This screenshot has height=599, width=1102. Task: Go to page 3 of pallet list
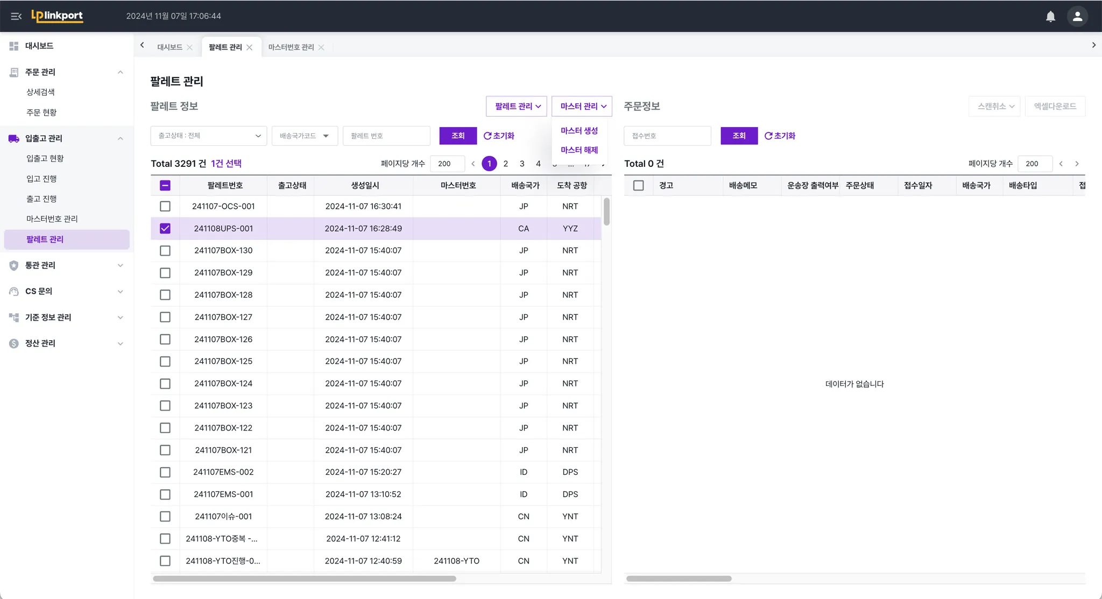click(x=522, y=164)
